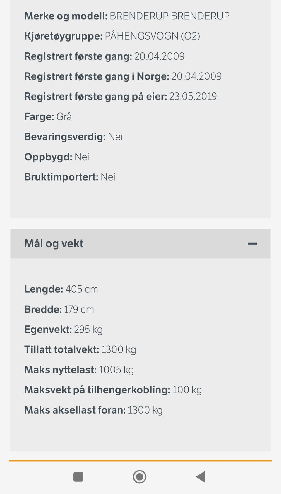Click Maksvekt på tilhengerkobling 100 kg
The width and height of the screenshot is (281, 494).
[x=113, y=390]
